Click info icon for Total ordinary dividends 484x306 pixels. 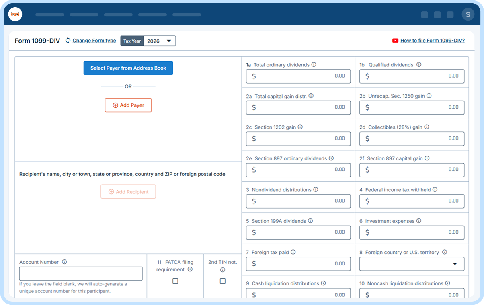click(x=314, y=65)
